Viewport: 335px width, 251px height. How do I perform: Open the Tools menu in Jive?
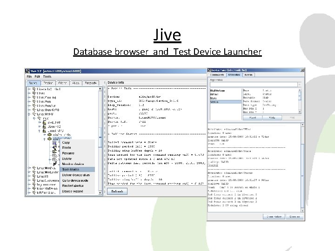[x=47, y=76]
